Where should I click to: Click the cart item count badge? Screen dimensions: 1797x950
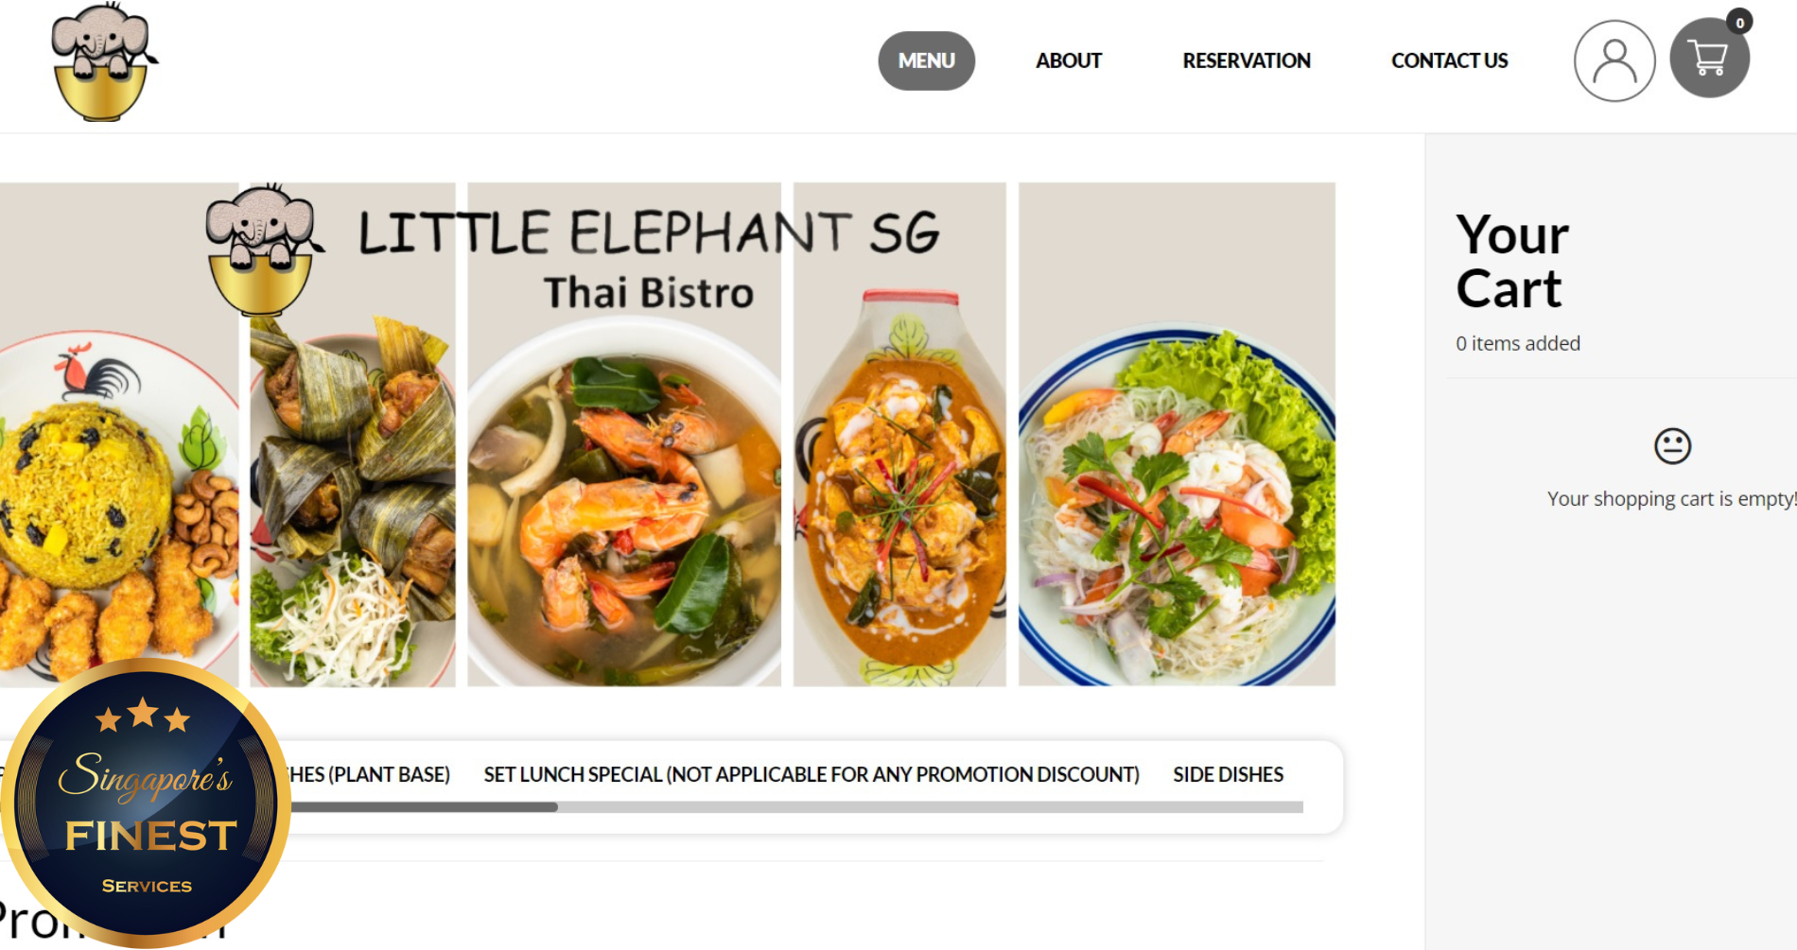pyautogui.click(x=1739, y=22)
